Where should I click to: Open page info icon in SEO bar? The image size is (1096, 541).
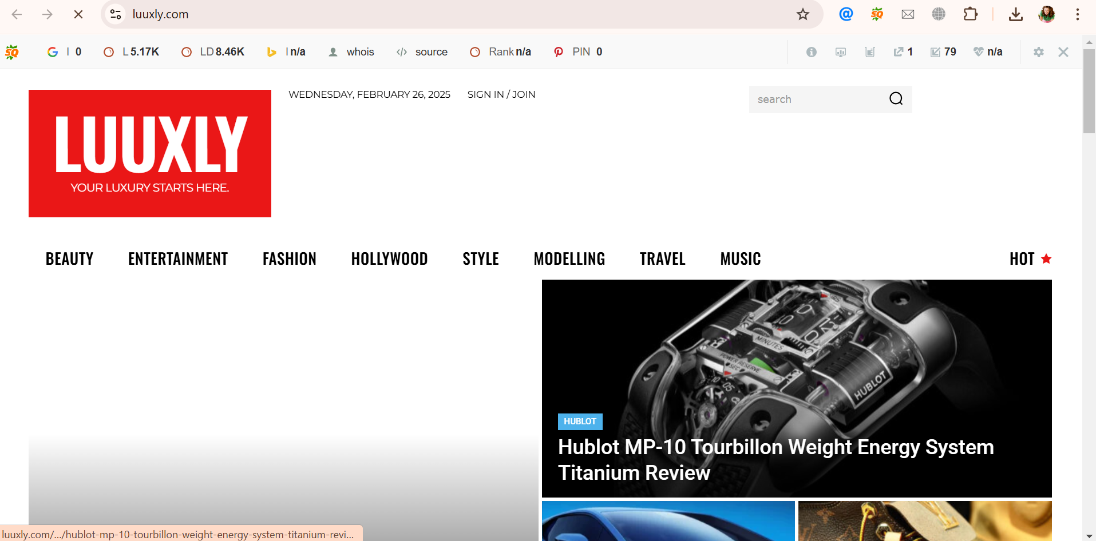pos(811,52)
